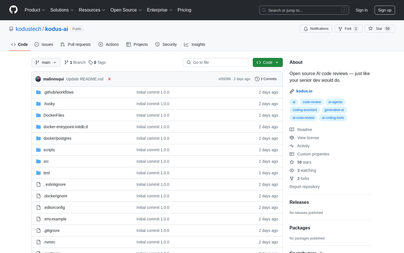404x253 pixels.
Task: Select the code-review topic tag
Action: (x=312, y=102)
